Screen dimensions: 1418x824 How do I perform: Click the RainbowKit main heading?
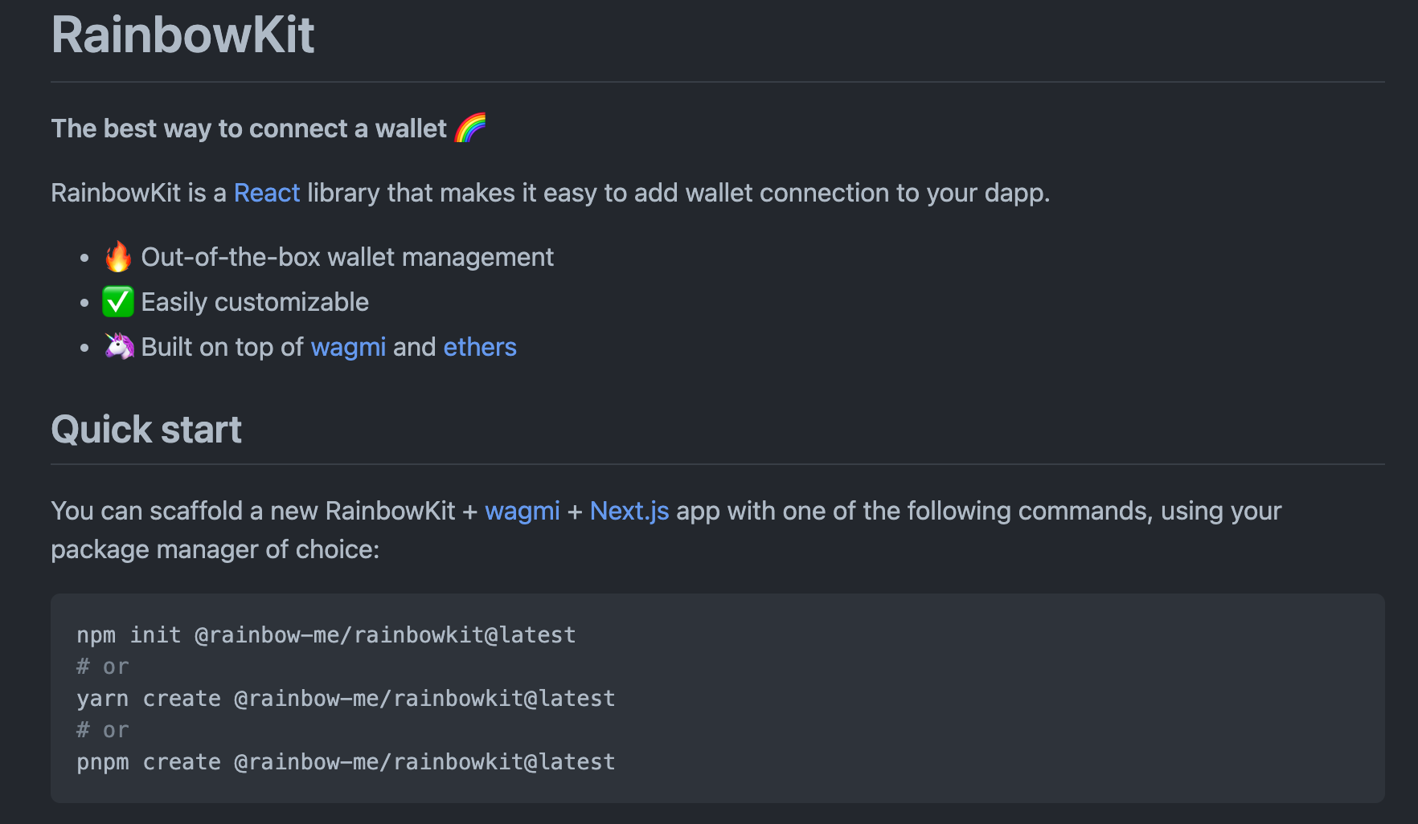click(183, 35)
